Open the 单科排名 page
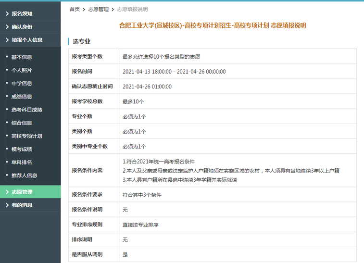The image size is (364, 263). click(22, 162)
